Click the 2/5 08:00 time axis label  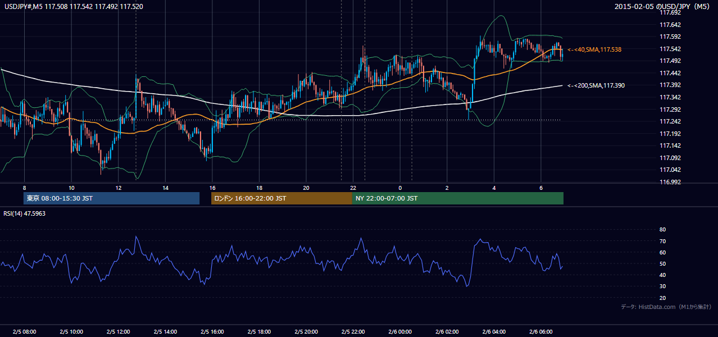coord(24,332)
